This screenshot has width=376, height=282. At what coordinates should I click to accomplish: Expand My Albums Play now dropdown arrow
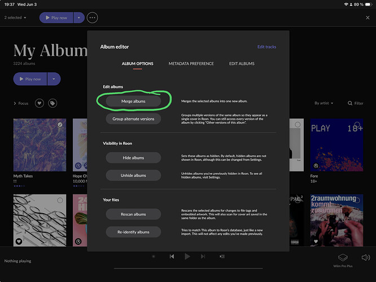pos(54,79)
